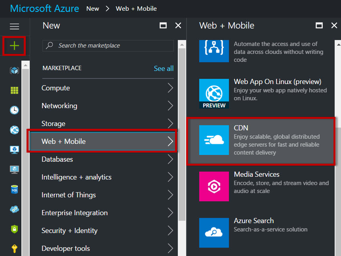
Task: Click the Logic App icon tile
Action: (214, 51)
